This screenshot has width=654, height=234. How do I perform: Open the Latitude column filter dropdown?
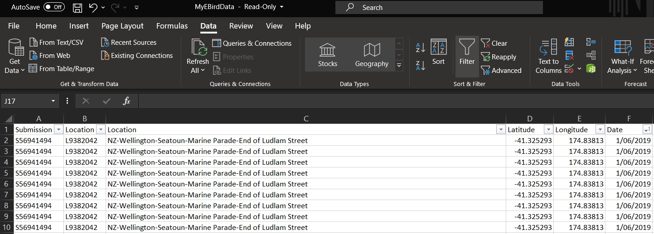tap(548, 129)
